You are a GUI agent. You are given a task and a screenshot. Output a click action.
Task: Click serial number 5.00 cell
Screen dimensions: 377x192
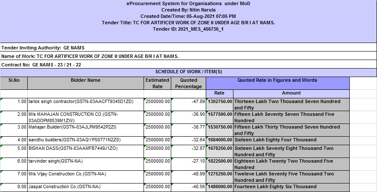tap(14, 151)
